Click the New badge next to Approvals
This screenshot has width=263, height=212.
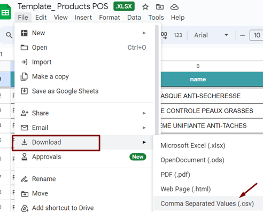pos(138,157)
